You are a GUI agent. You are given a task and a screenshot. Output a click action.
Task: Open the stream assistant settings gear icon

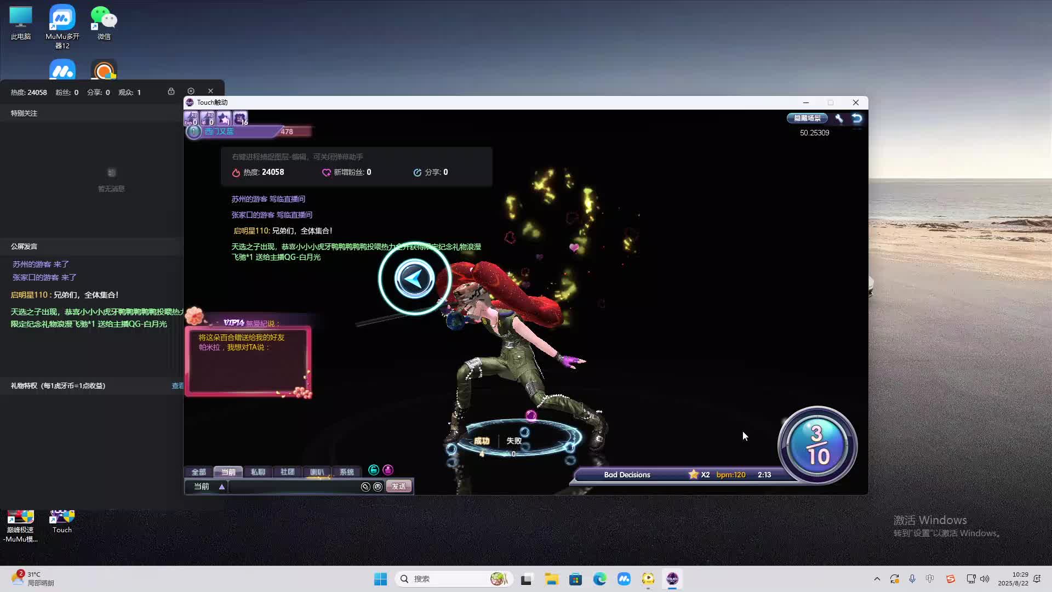coord(191,92)
